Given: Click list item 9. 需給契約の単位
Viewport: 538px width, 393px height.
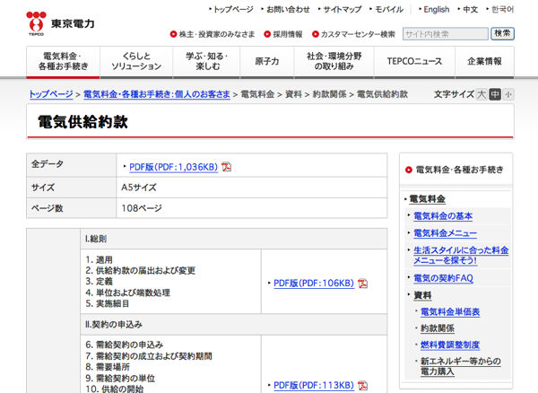Looking at the screenshot, I should point(120,379).
